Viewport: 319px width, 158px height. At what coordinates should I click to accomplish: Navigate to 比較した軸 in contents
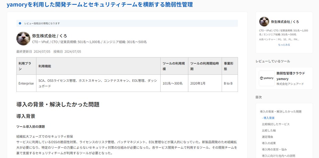coord(268,131)
